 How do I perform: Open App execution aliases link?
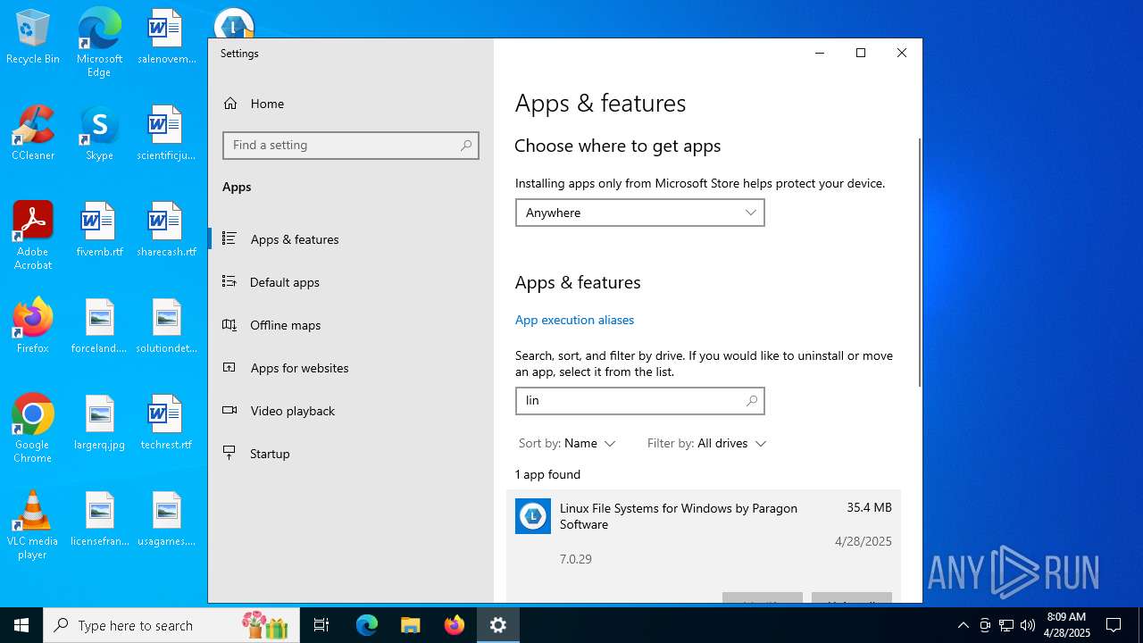[x=574, y=320]
